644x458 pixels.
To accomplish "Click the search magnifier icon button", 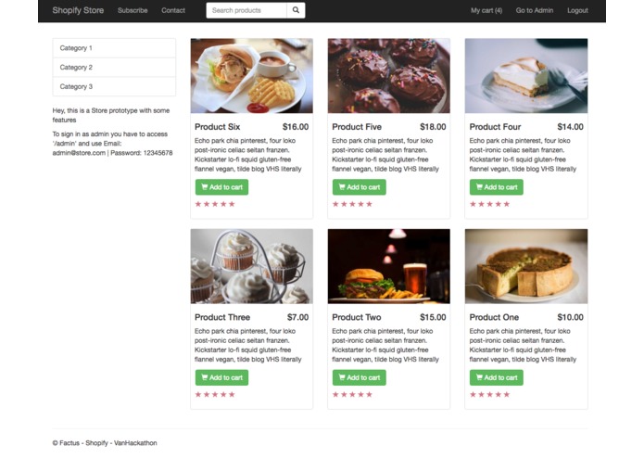I will pyautogui.click(x=296, y=10).
